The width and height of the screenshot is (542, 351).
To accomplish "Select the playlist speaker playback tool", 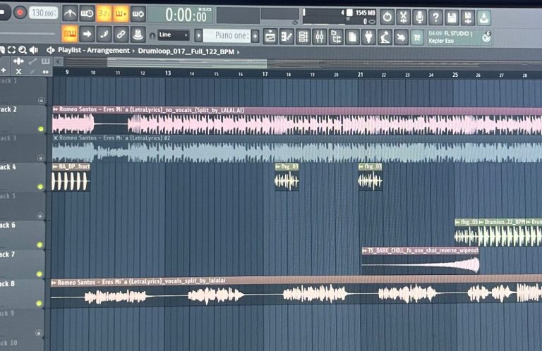I will click(34, 50).
